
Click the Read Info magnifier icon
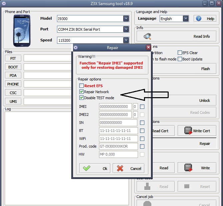click(x=147, y=36)
